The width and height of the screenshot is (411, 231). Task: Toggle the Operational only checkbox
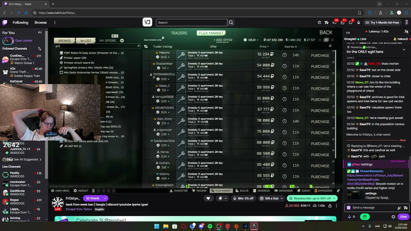pos(163,38)
